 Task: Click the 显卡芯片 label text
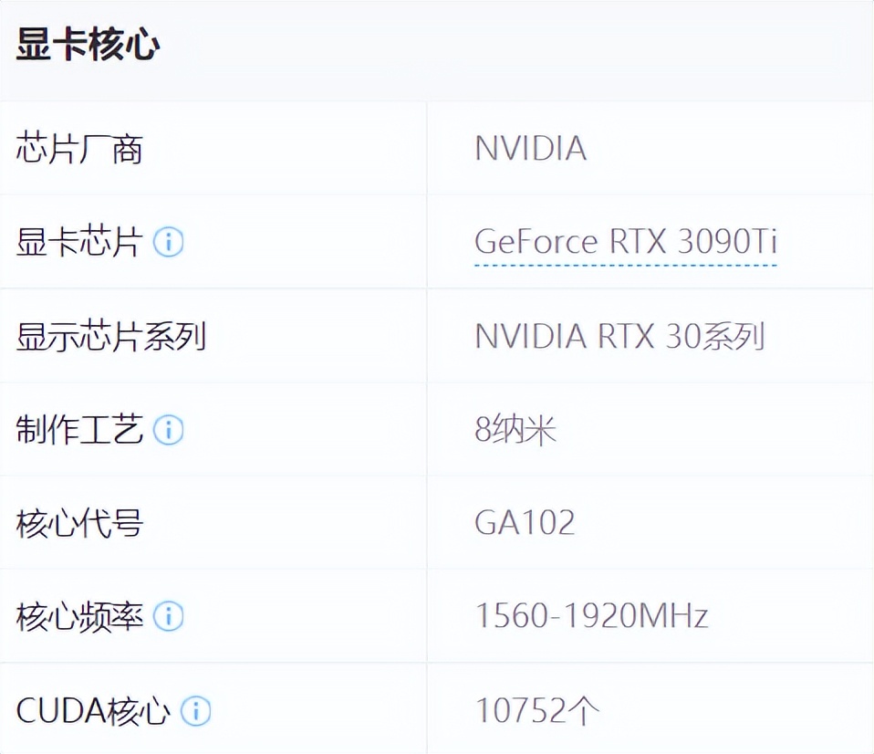pyautogui.click(x=79, y=243)
